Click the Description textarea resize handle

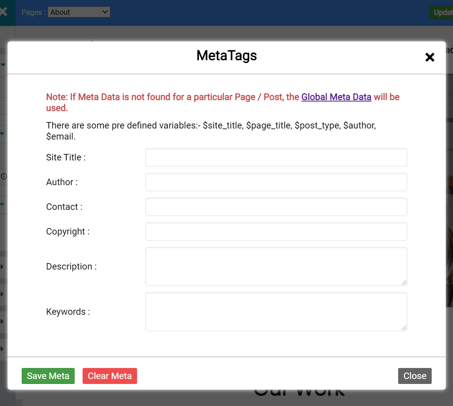point(404,282)
